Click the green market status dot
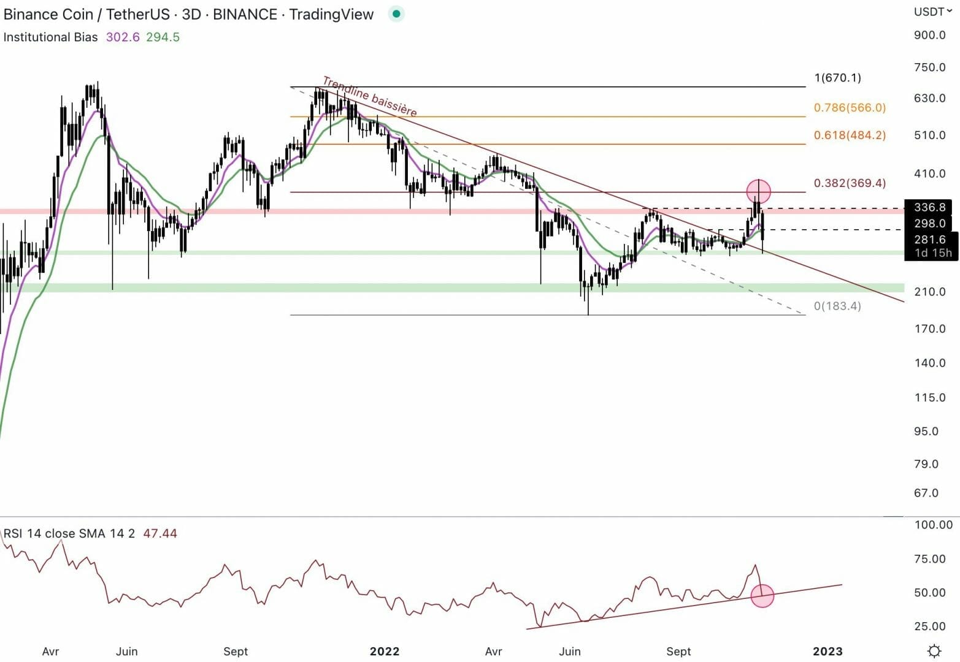The height and width of the screenshot is (662, 960). coord(396,14)
